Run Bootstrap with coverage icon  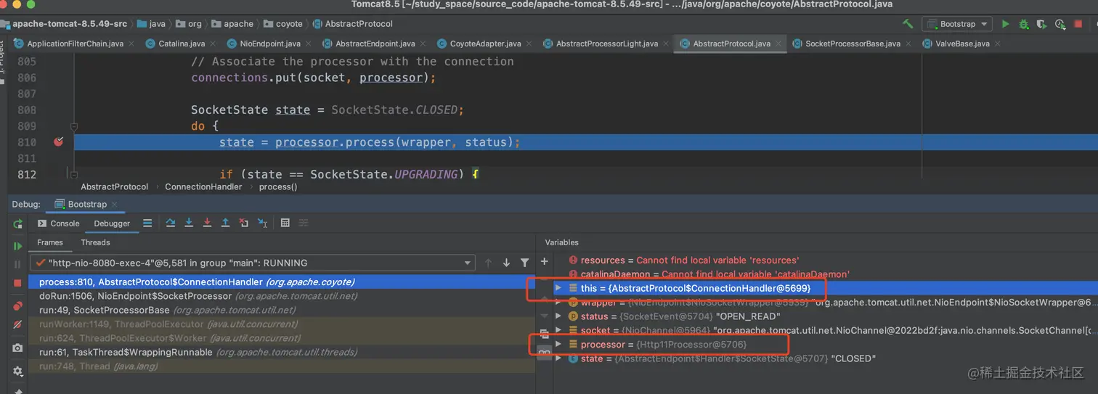(1042, 24)
